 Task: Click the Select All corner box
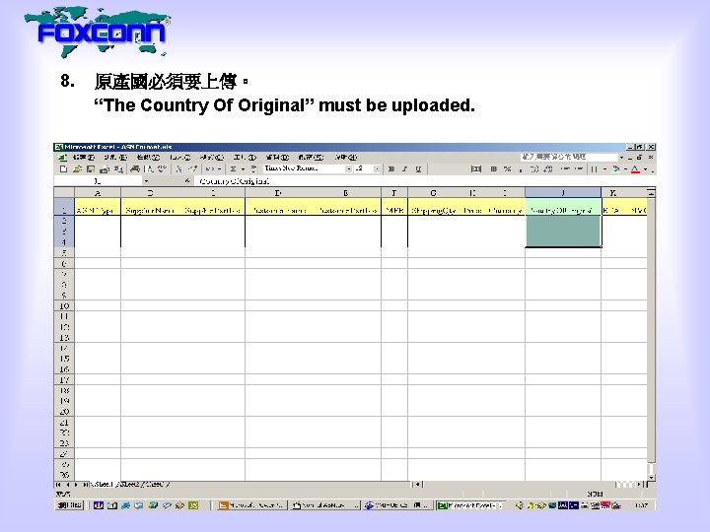(64, 193)
